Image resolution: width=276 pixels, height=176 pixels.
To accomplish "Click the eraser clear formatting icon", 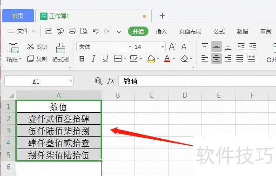I will (x=184, y=59).
